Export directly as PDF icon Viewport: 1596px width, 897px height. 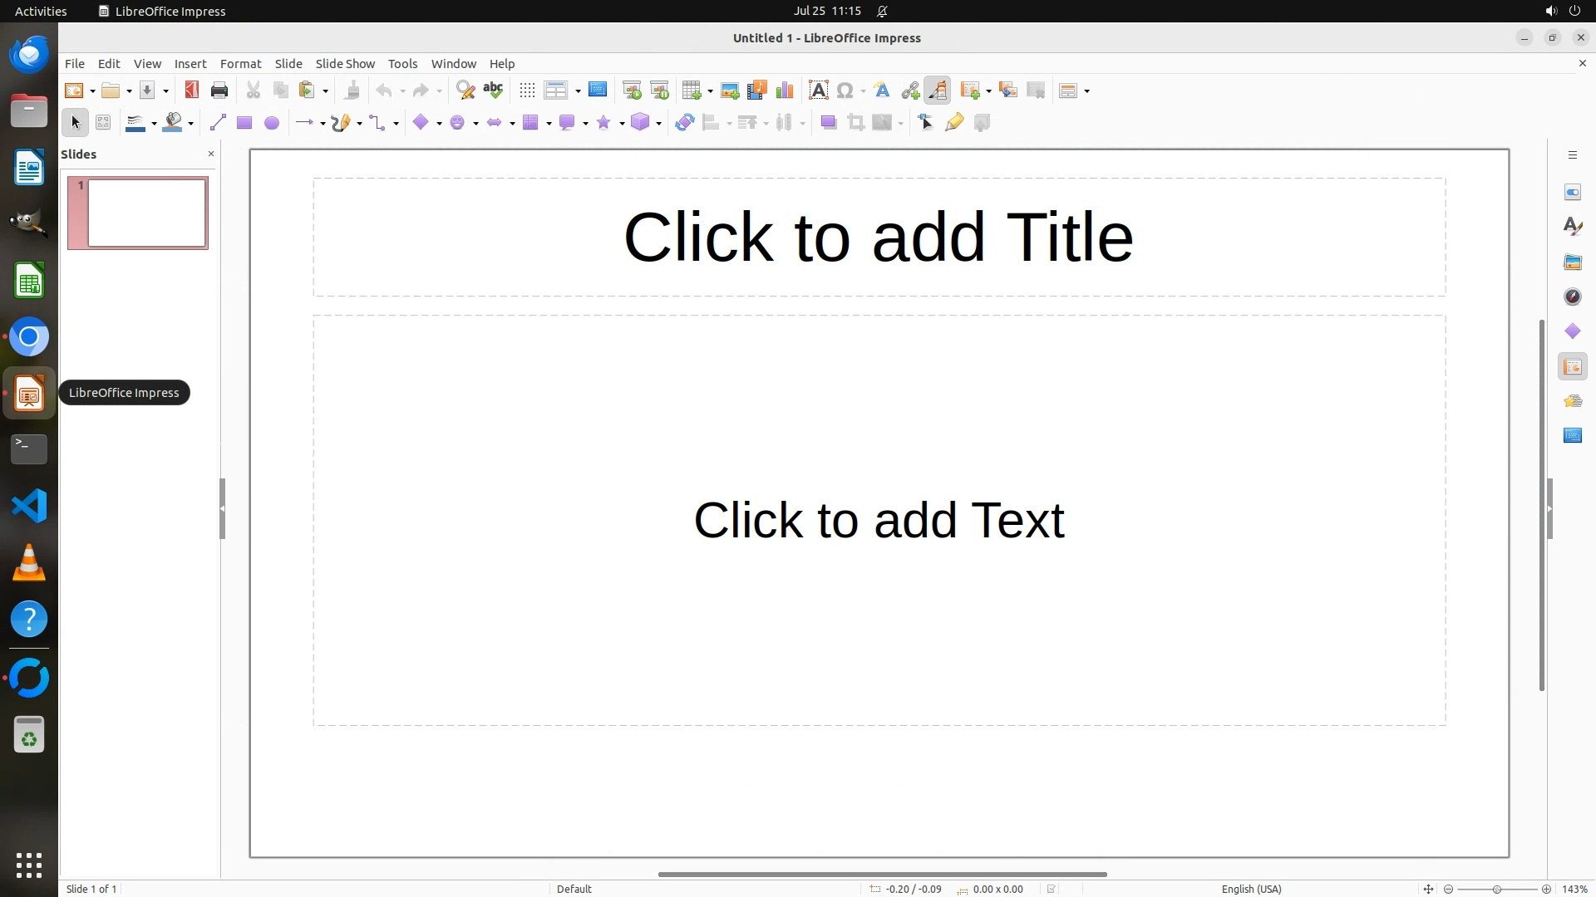(192, 91)
